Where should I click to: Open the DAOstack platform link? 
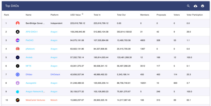[x=55, y=74]
